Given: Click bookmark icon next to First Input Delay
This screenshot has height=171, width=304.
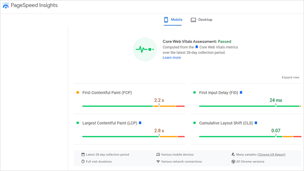Looking at the screenshot, I should 241,92.
